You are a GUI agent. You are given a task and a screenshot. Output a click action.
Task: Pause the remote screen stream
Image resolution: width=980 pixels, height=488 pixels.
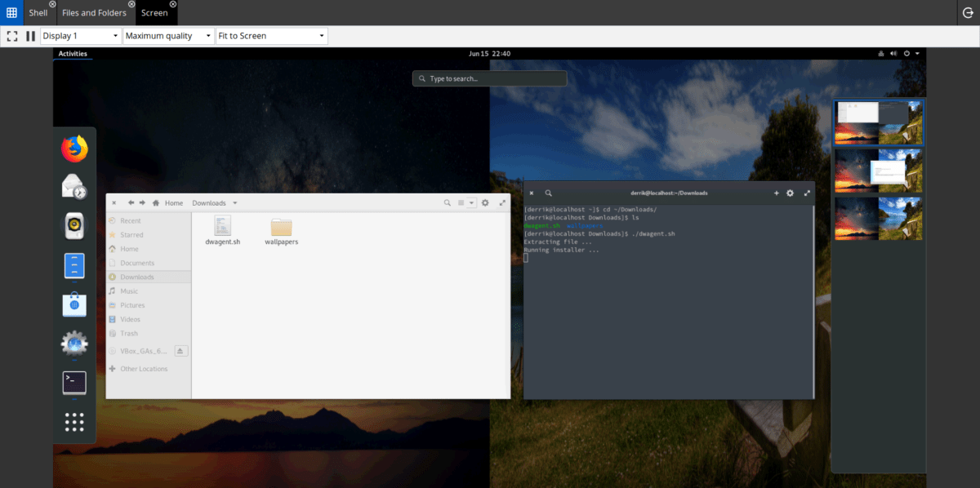(x=30, y=36)
